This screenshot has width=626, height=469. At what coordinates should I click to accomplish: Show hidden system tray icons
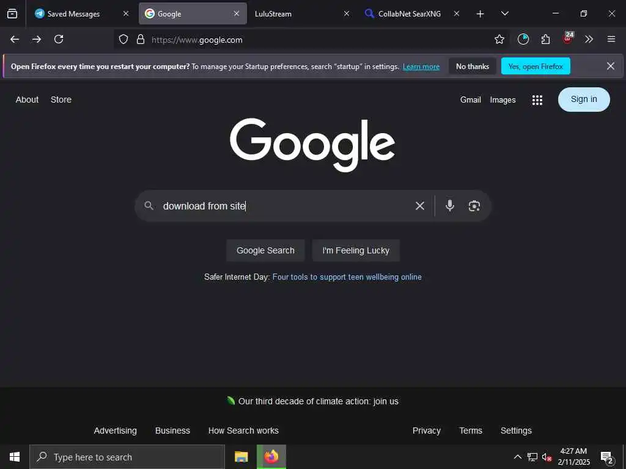[517, 457]
